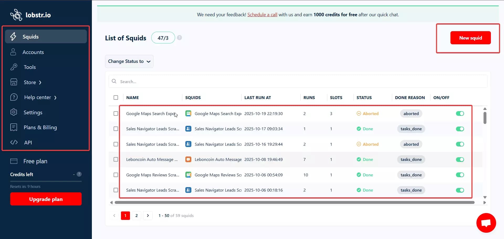Click the API code icon in sidebar
This screenshot has height=239, width=504.
(14, 142)
